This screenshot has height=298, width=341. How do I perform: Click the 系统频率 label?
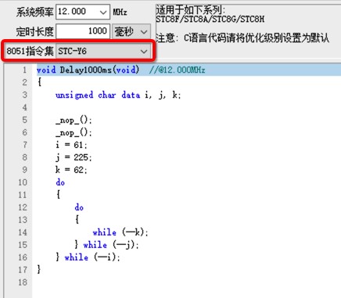pos(34,12)
